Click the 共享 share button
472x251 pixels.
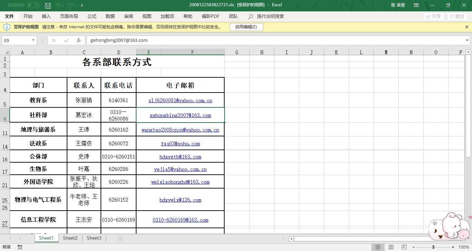434,16
